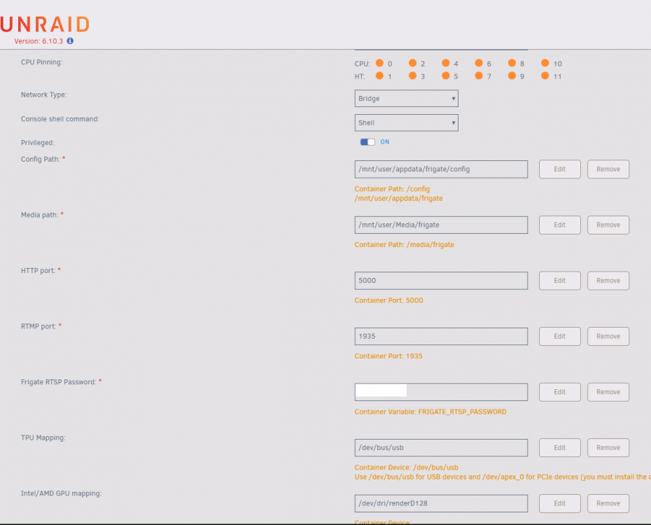The image size is (651, 525).
Task: Click the 'TPU Mapping:' label
Action: [x=43, y=437]
